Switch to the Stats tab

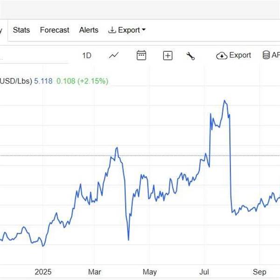click(21, 30)
